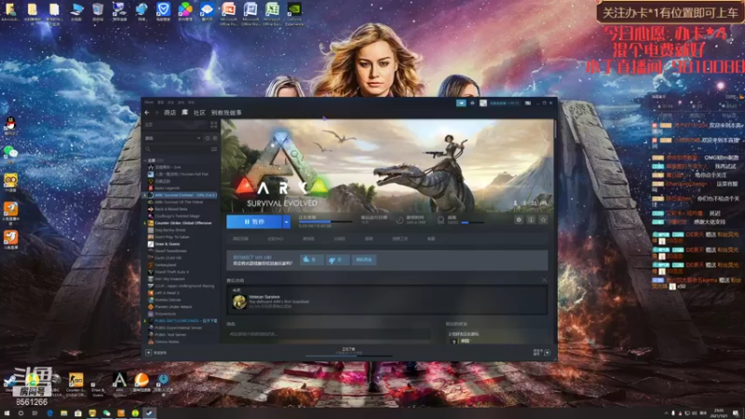The image size is (745, 419).
Task: Select Dwarf Swordsman in the list
Action: point(181,250)
